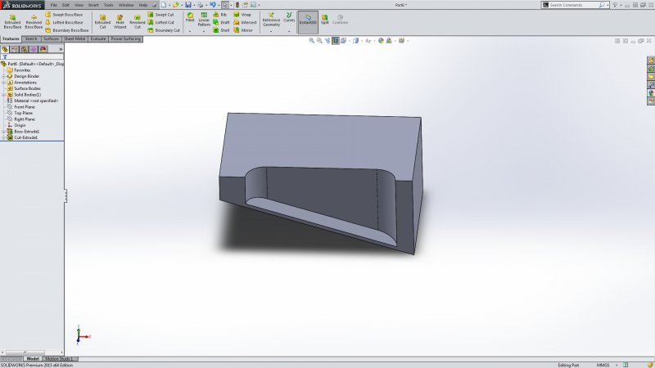
Task: Open the Insert menu
Action: pos(93,5)
